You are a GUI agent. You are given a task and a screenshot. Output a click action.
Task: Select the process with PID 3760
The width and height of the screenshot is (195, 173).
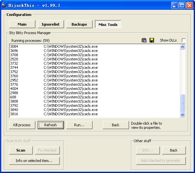point(95,76)
